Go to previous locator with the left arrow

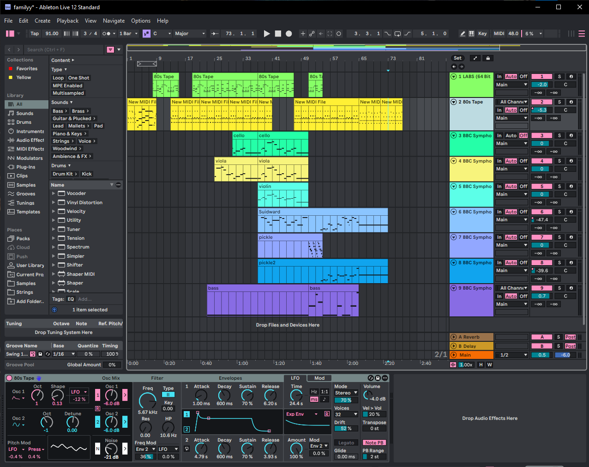454,67
